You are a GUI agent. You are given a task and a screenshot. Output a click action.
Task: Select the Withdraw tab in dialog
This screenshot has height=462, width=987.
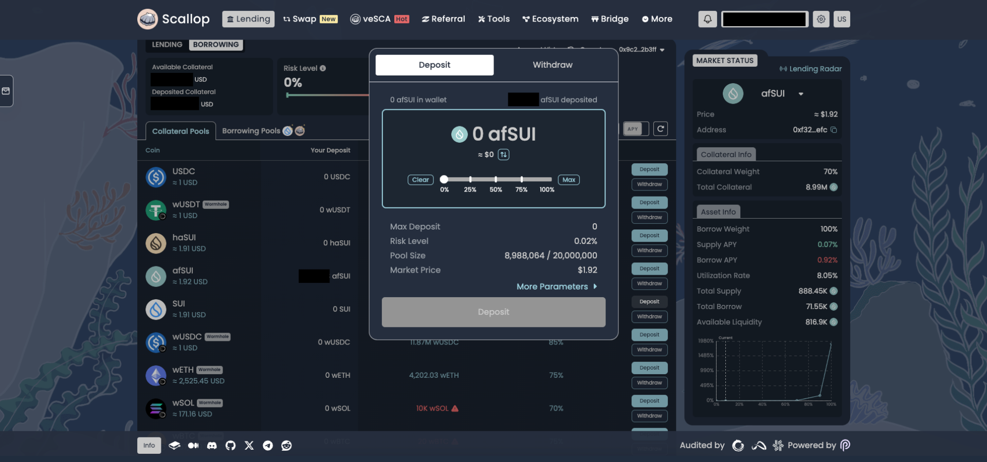point(553,65)
